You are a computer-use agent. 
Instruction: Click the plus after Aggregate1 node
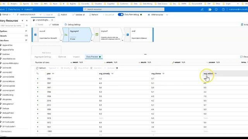point(91,41)
